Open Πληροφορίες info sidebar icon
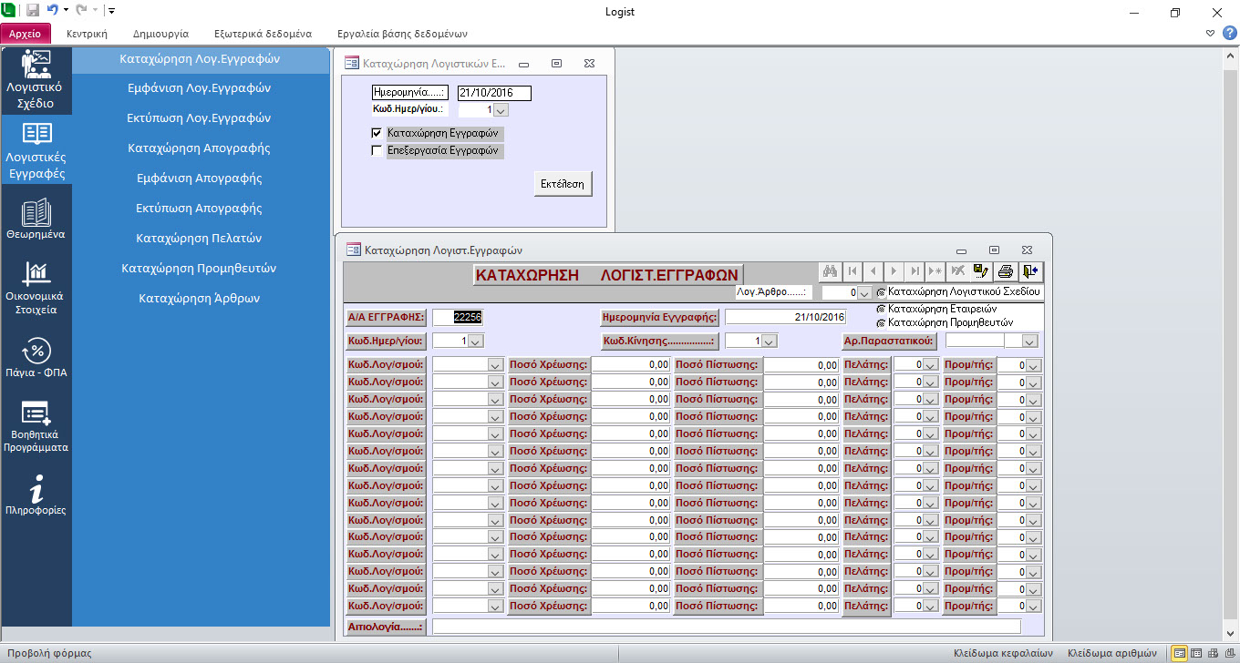 pos(36,495)
